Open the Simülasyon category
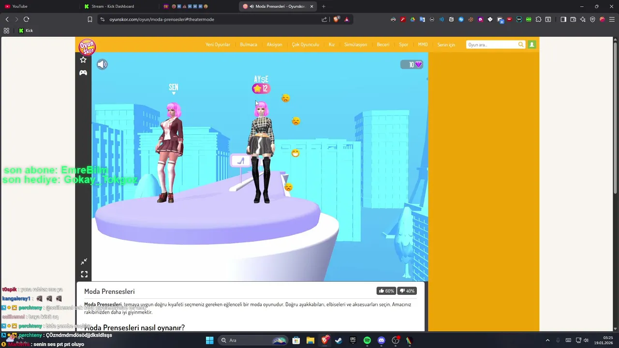The image size is (619, 348). tap(355, 44)
